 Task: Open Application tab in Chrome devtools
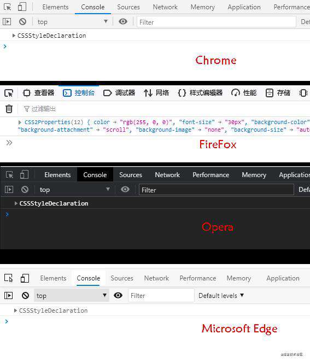[244, 7]
